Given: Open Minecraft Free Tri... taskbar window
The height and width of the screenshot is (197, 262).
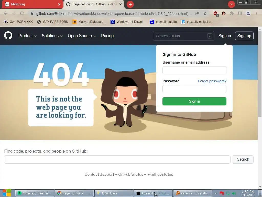Looking at the screenshot, I should [35, 193].
